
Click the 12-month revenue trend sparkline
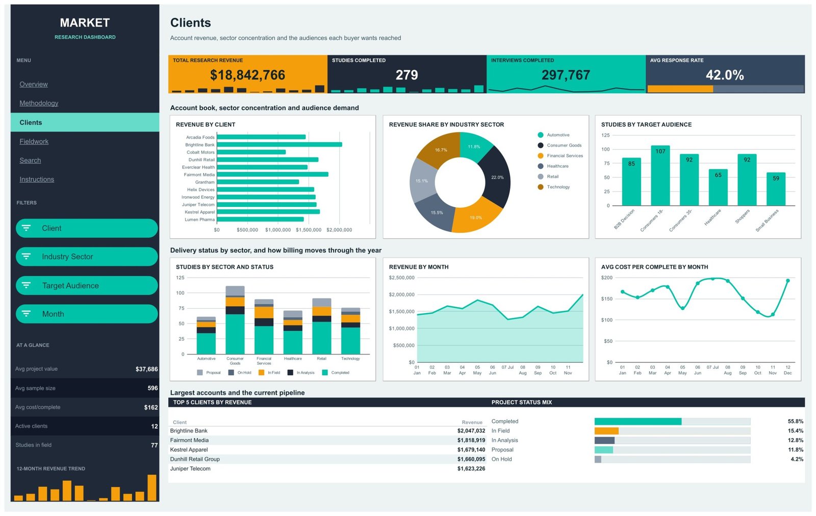[85, 487]
